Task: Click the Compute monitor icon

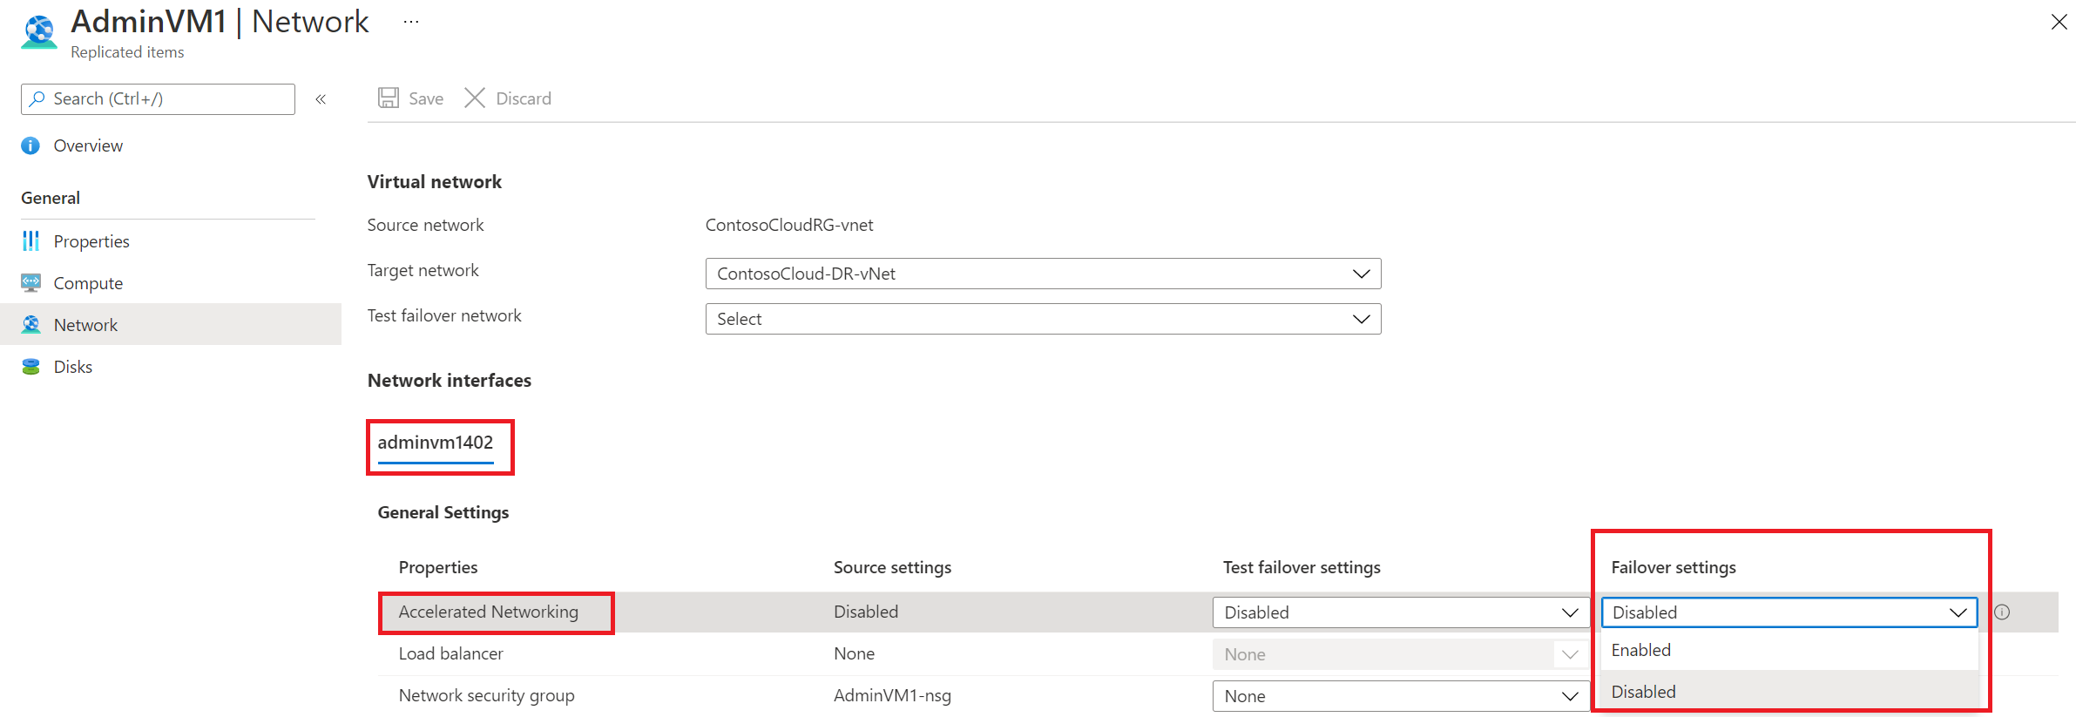Action: tap(30, 283)
